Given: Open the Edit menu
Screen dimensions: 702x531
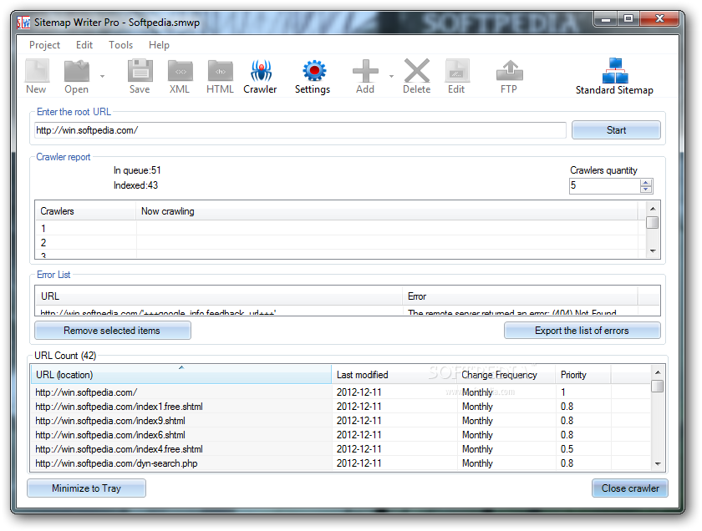Looking at the screenshot, I should coord(84,45).
